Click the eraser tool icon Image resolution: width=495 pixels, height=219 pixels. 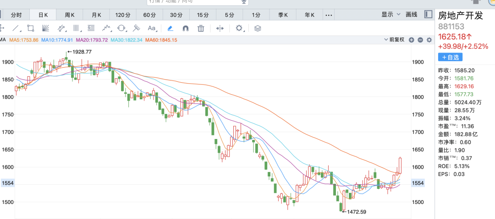(170, 28)
